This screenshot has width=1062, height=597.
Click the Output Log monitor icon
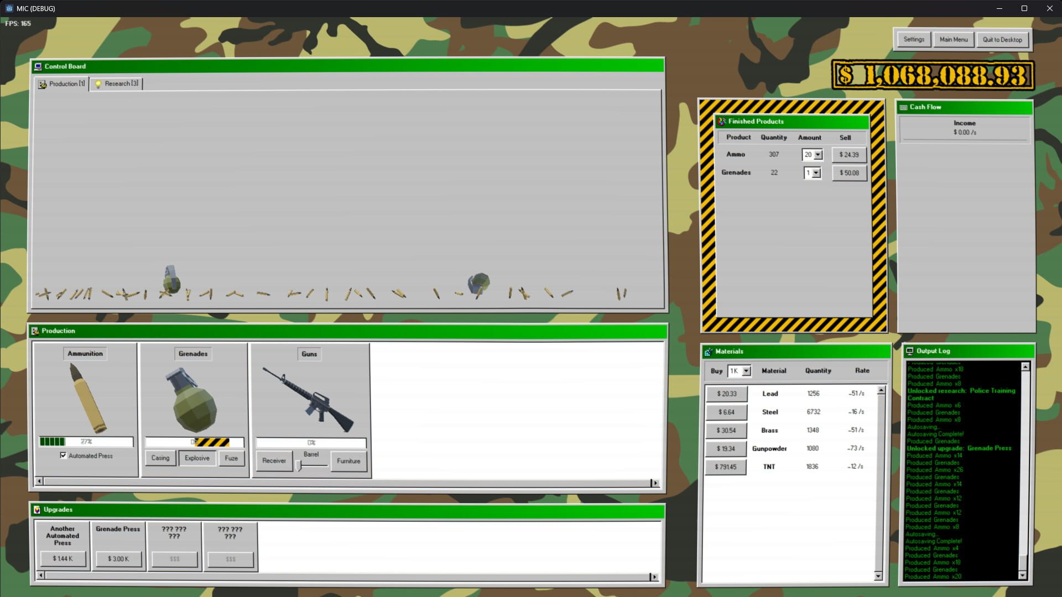(x=910, y=350)
